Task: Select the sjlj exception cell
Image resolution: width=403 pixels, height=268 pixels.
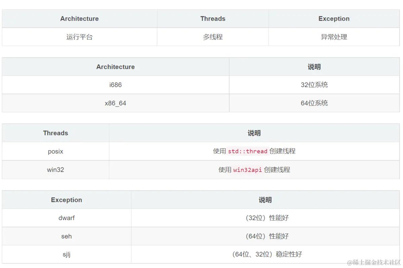Action: 66,254
